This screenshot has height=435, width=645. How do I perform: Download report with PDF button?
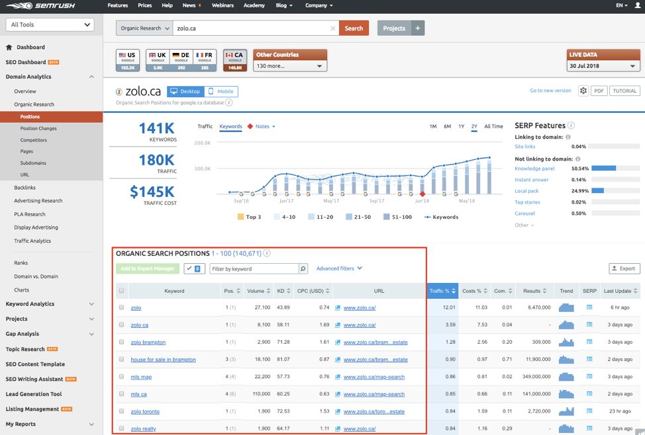pyautogui.click(x=599, y=91)
